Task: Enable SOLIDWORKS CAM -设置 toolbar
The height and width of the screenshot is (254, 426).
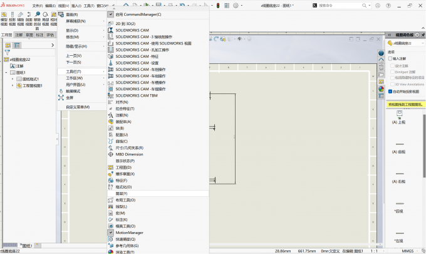Action: pyautogui.click(x=158, y=63)
